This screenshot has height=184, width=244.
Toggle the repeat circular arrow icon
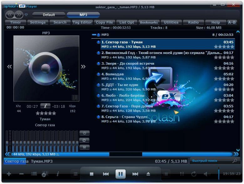tap(194, 174)
